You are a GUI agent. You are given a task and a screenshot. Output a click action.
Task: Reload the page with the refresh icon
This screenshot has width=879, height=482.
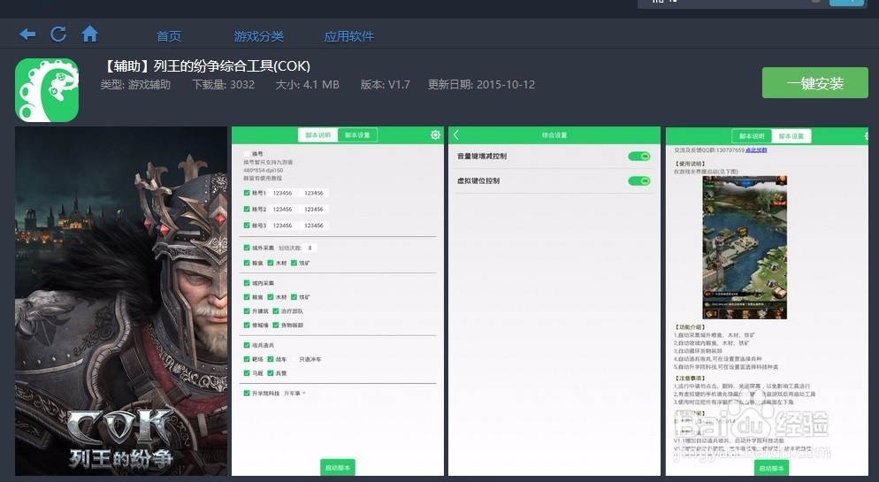coord(58,34)
